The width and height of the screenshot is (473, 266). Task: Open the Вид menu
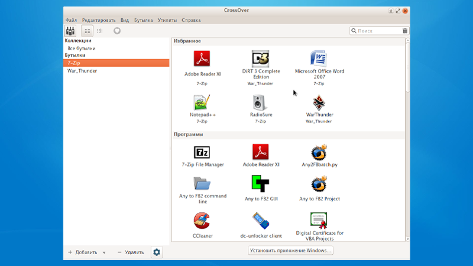125,20
